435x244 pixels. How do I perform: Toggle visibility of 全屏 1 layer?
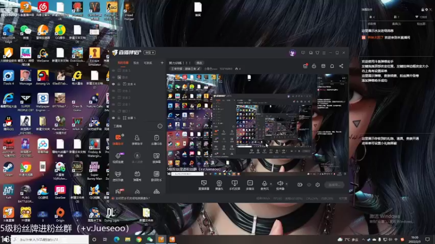[113, 118]
